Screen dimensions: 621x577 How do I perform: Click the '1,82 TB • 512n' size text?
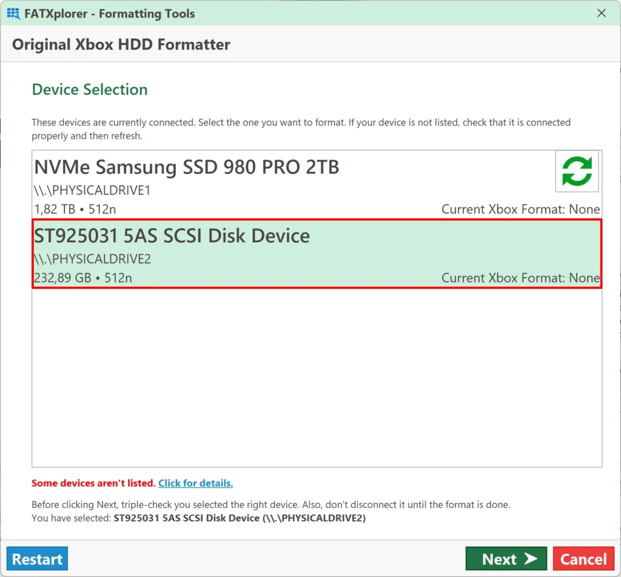tap(75, 209)
